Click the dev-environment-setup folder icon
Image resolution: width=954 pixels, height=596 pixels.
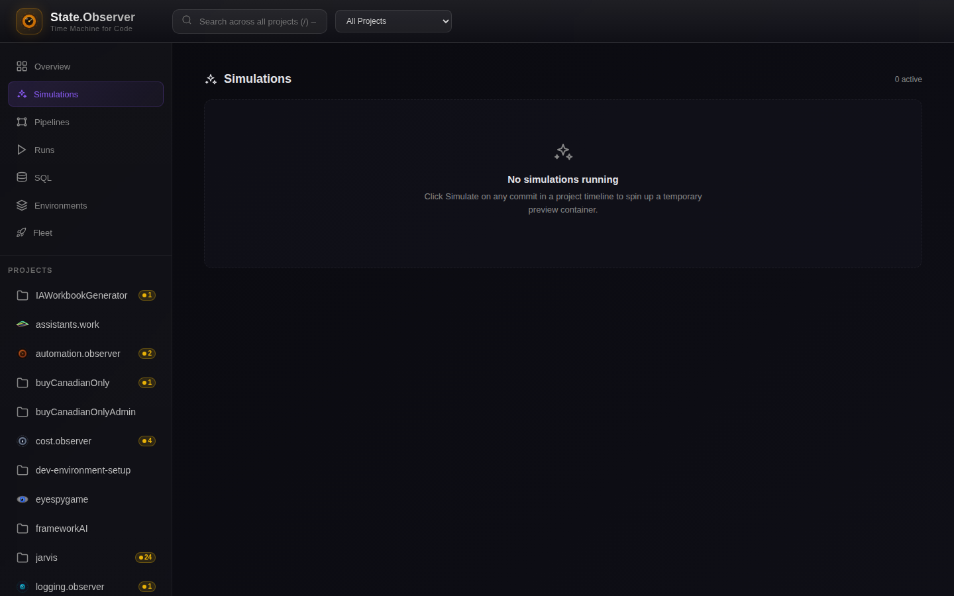23,470
